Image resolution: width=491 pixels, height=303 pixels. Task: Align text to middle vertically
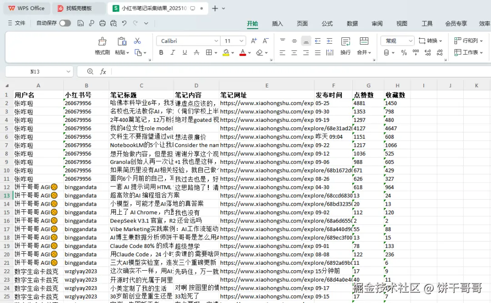pyautogui.click(x=294, y=41)
